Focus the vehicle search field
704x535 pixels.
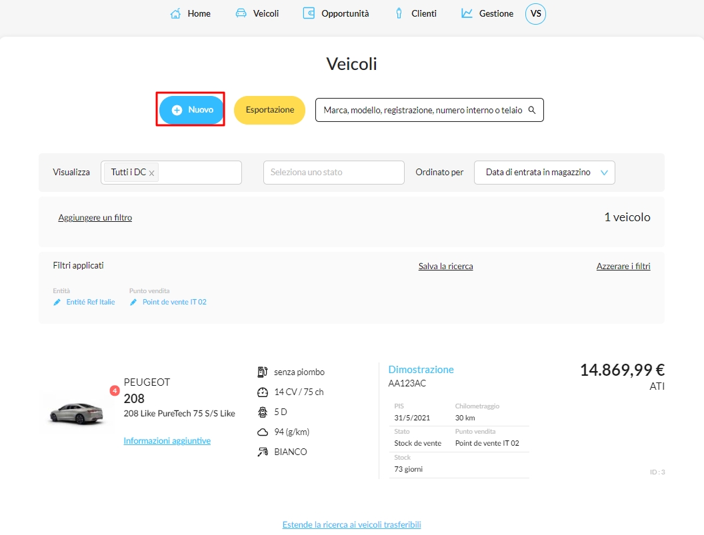coord(429,110)
